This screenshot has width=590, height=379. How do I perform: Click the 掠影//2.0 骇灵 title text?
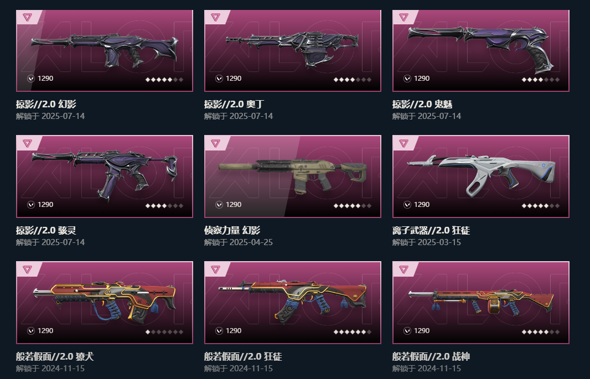pos(46,230)
